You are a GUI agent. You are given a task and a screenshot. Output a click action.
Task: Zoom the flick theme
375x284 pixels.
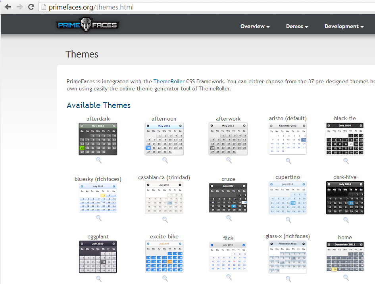coord(229,277)
